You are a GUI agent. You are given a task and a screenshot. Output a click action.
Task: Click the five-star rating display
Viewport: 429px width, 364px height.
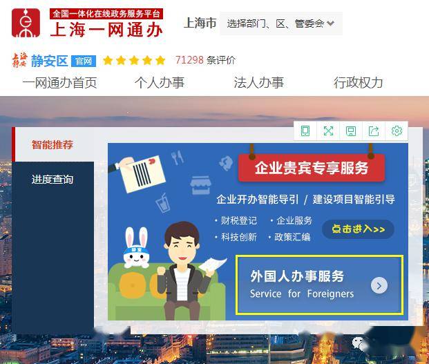pos(134,60)
